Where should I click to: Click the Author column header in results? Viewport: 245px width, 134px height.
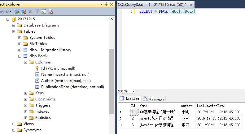(187, 106)
